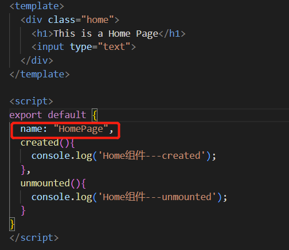Click the export keyword

coord(26,115)
